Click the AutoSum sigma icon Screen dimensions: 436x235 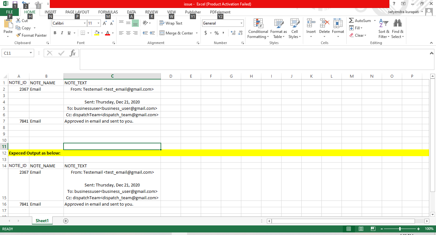pyautogui.click(x=351, y=21)
